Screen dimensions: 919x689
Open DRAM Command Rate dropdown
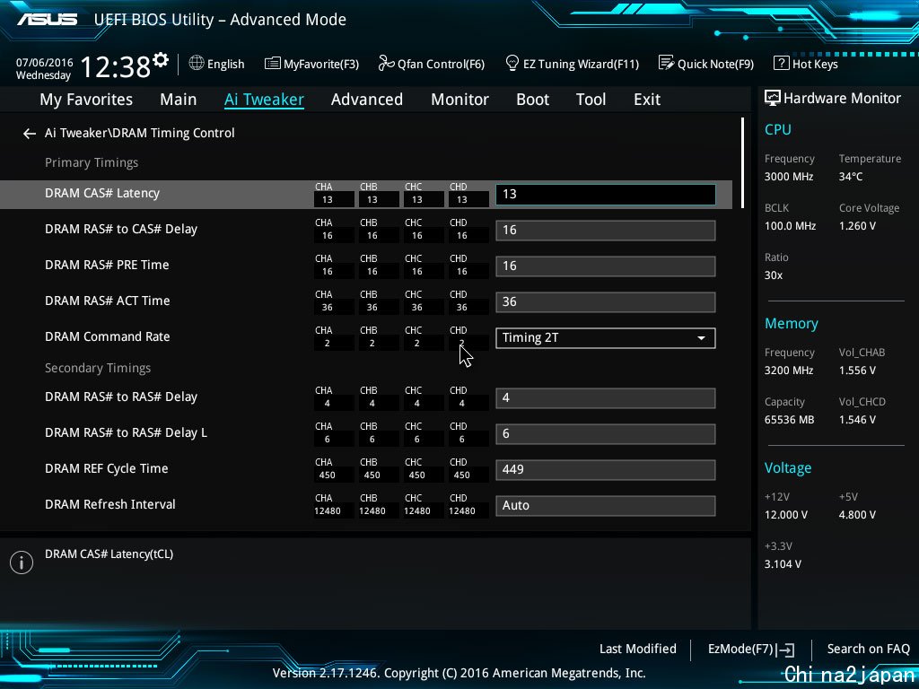[x=606, y=338]
